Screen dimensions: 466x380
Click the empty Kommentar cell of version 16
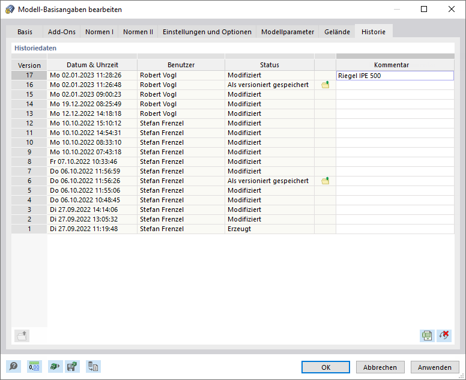pos(395,85)
